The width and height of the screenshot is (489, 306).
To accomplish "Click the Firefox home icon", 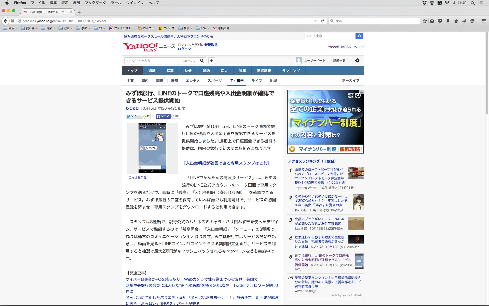I will click(456, 21).
